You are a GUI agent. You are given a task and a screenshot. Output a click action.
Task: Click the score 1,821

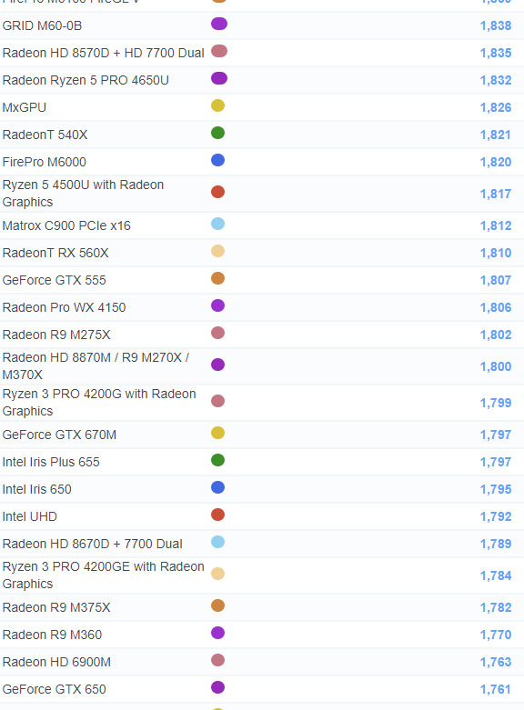(x=496, y=135)
